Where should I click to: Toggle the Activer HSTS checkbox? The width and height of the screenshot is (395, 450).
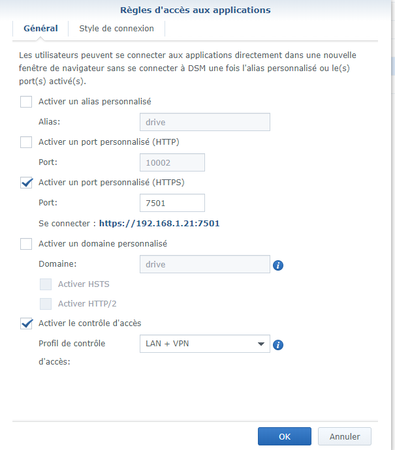[x=46, y=284]
